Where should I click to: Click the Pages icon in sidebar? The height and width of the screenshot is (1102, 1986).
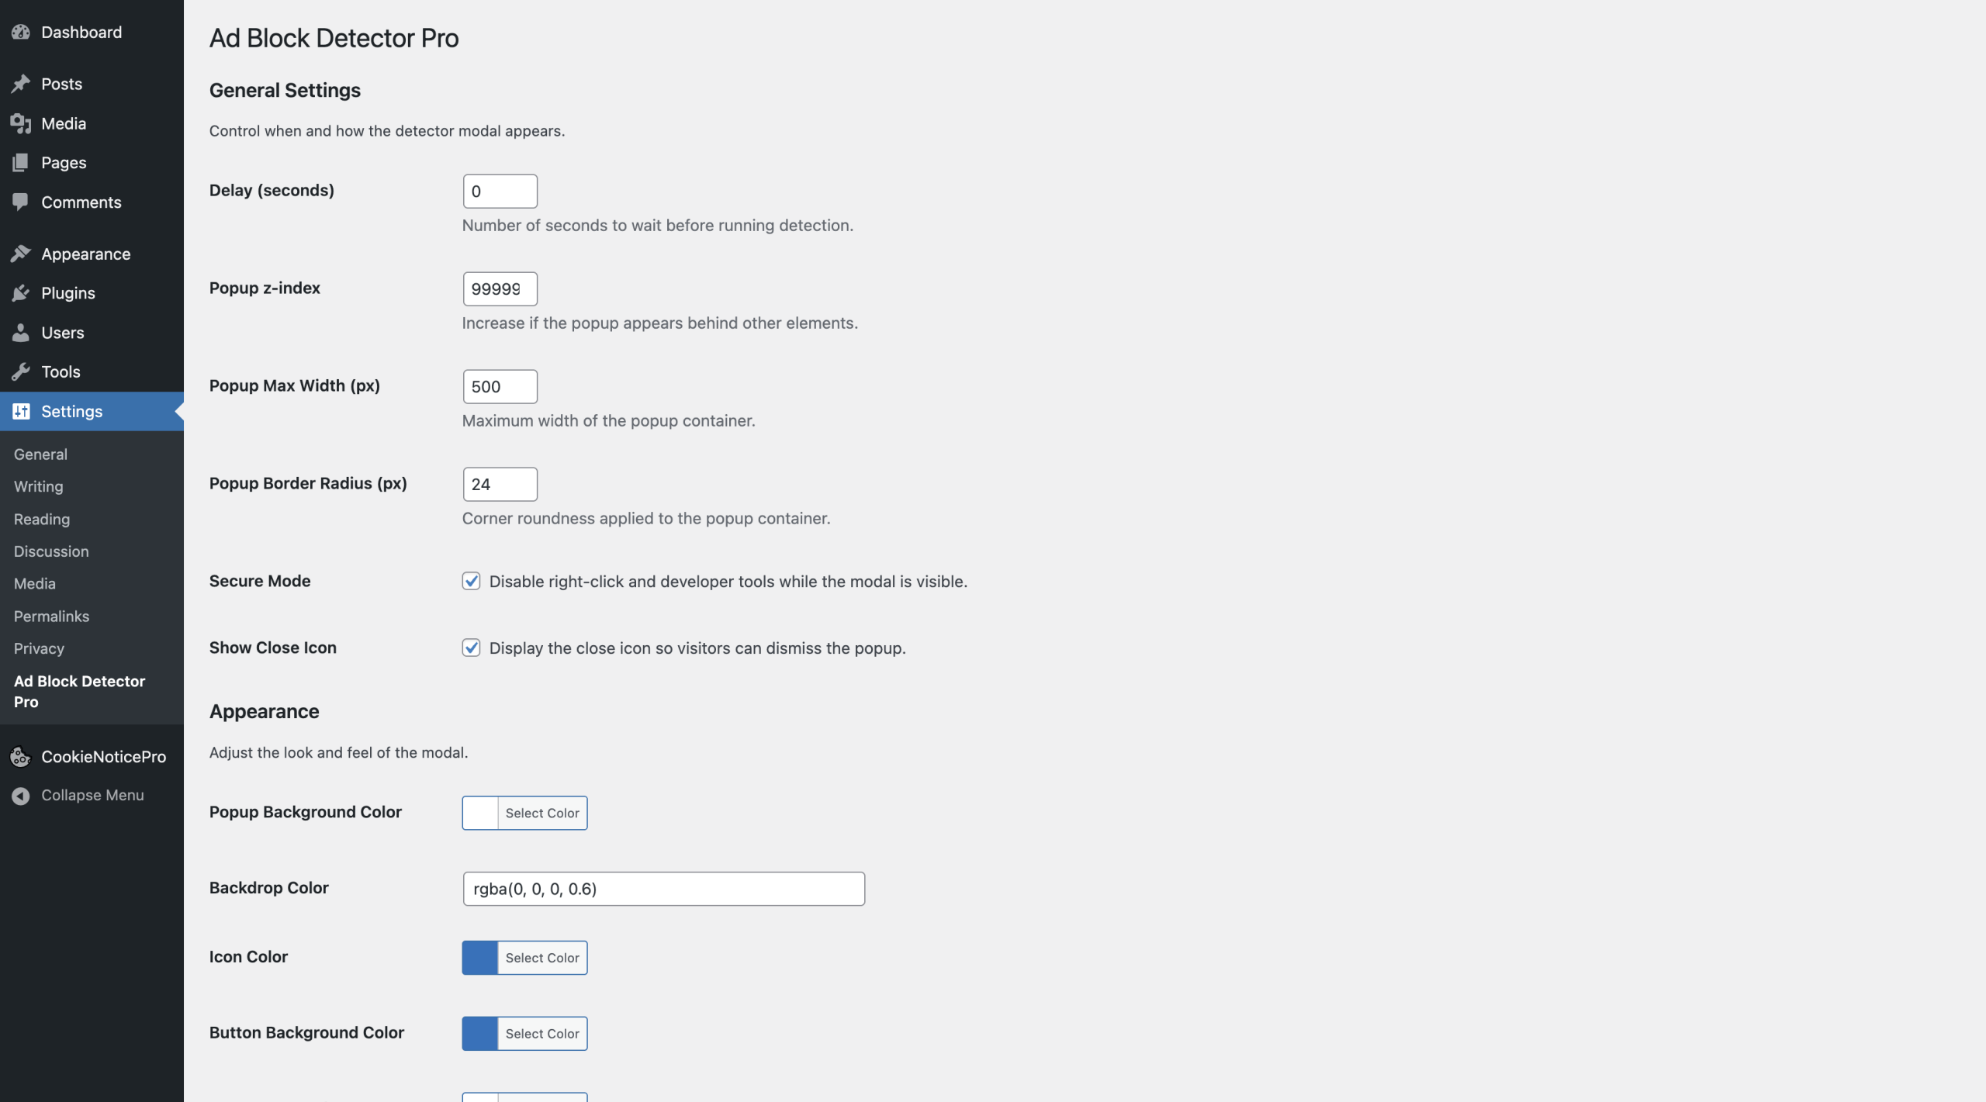(21, 162)
